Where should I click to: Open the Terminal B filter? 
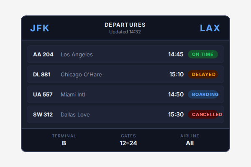(64, 140)
